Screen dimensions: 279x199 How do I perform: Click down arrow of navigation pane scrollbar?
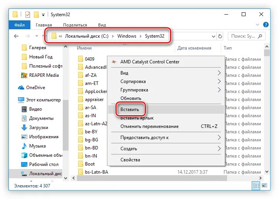[65, 178]
